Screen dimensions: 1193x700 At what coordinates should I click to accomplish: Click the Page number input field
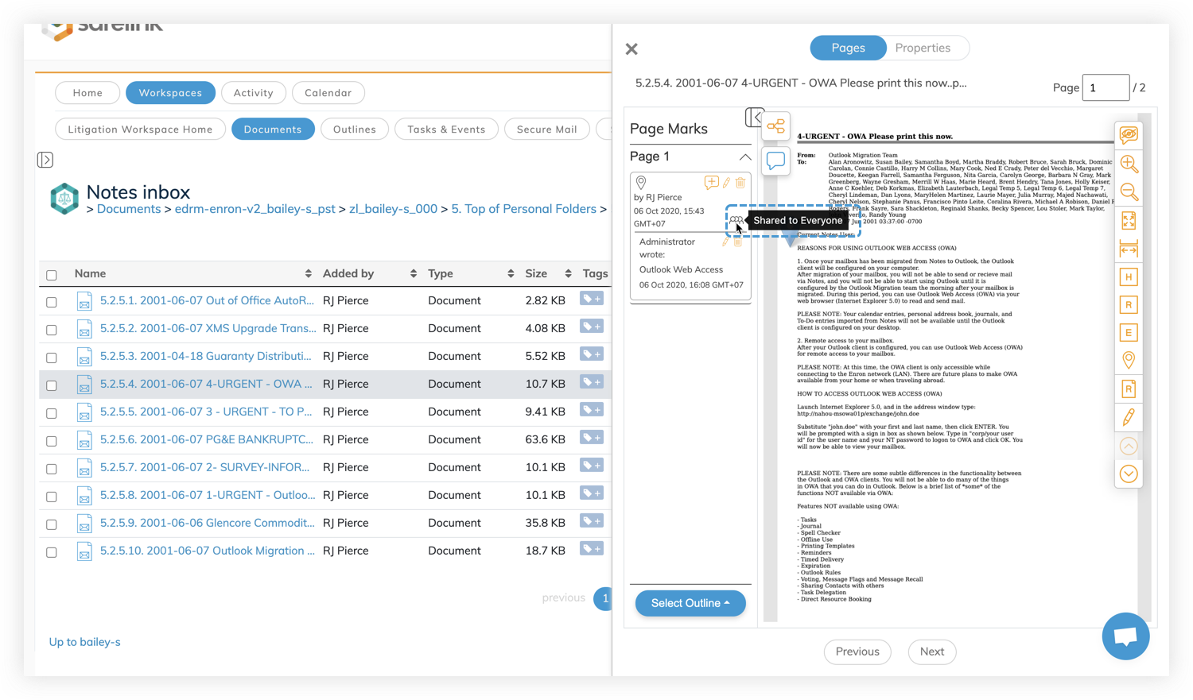(x=1106, y=87)
